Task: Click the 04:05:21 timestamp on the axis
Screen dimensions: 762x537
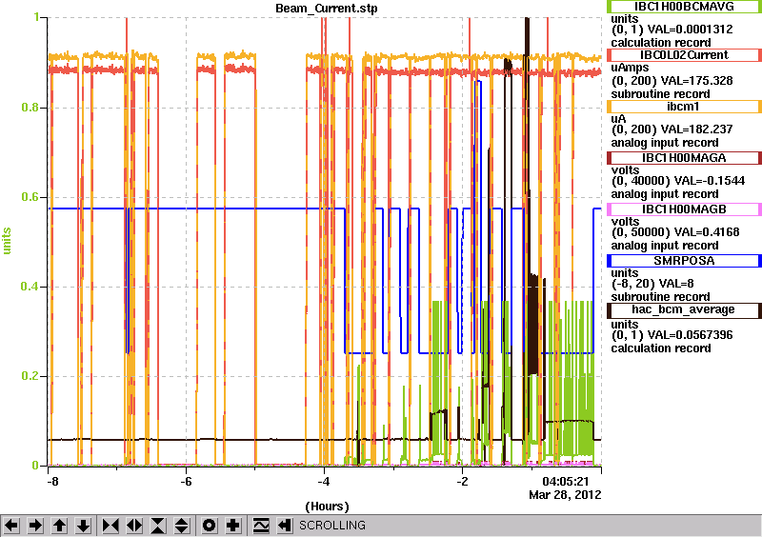Action: pyautogui.click(x=565, y=482)
